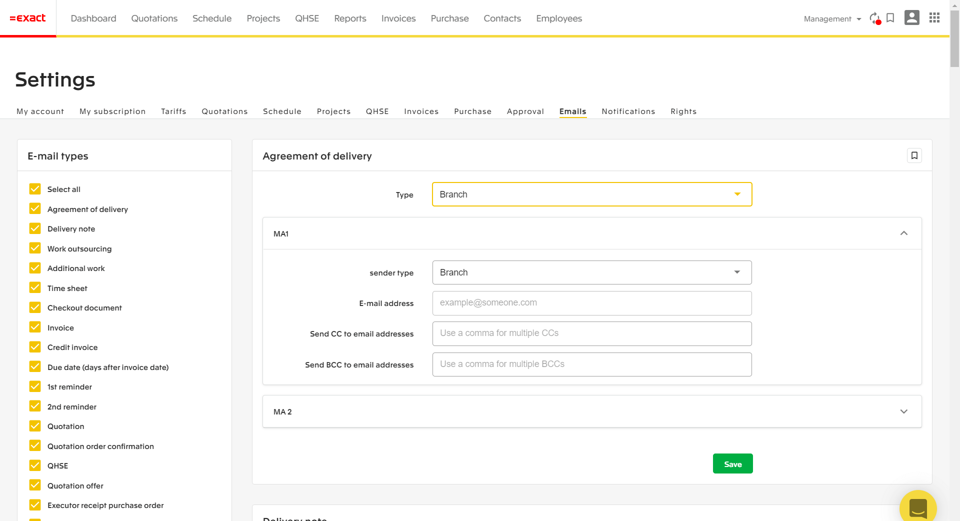Toggle Checkout document checkbox

[x=35, y=307]
